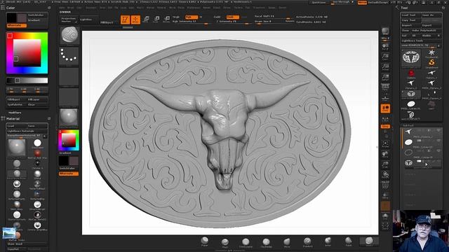This screenshot has height=252, width=449.
Task: Select the Move brush at bottom
Action: 287,243
